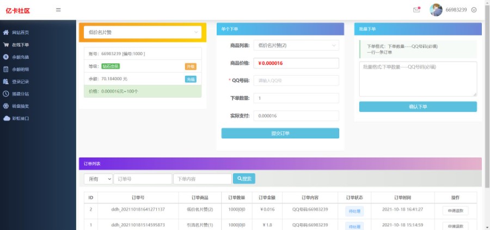Screen dimensions: 490x230
Task: Click the clock icon for 搭建分站
Action: (6, 94)
